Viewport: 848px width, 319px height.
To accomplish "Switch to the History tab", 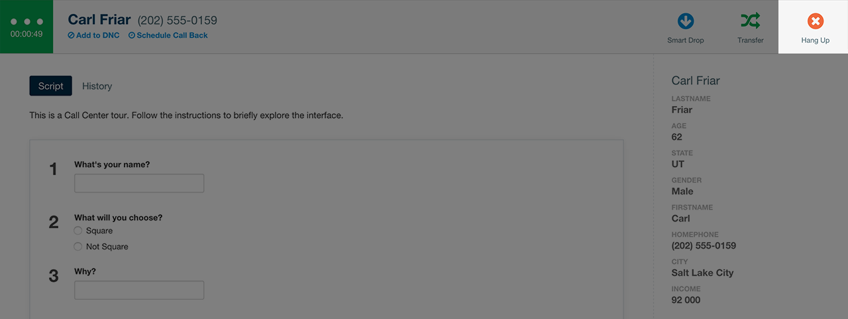I will (x=97, y=86).
